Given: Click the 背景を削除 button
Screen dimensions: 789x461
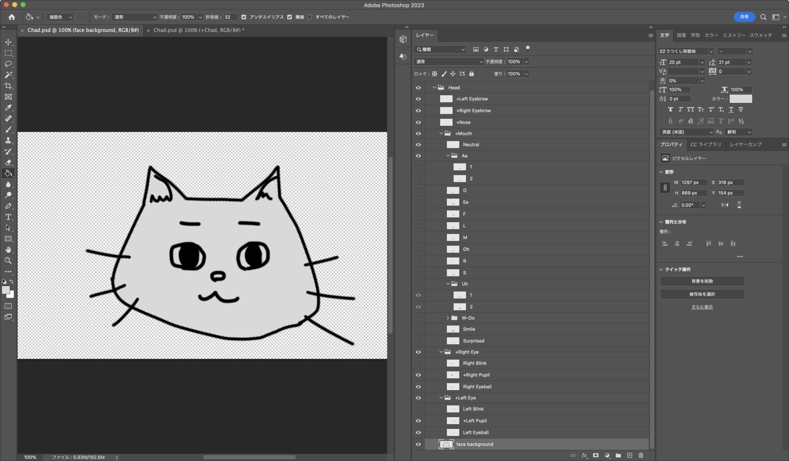Looking at the screenshot, I should tap(702, 281).
